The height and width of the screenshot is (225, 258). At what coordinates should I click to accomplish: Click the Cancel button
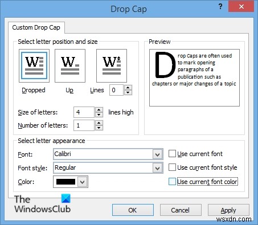click(x=181, y=210)
